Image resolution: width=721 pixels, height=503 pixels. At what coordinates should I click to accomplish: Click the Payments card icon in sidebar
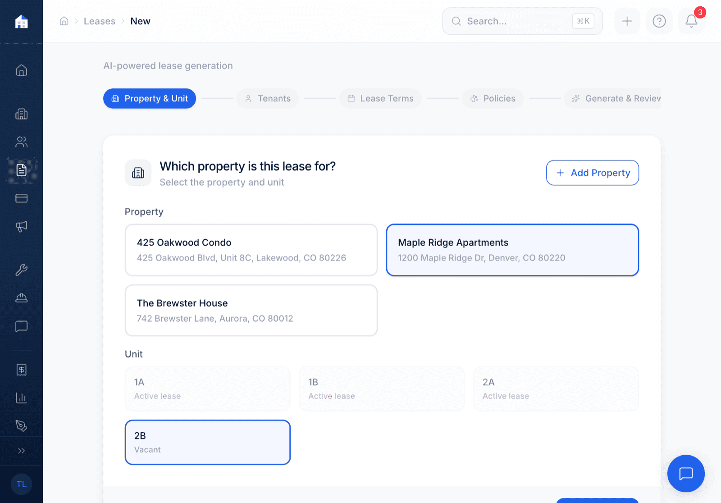21,198
